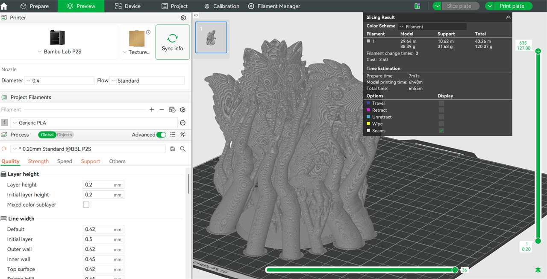Expand Slice plate arrow menu
Image resolution: width=547 pixels, height=279 pixels.
437,6
